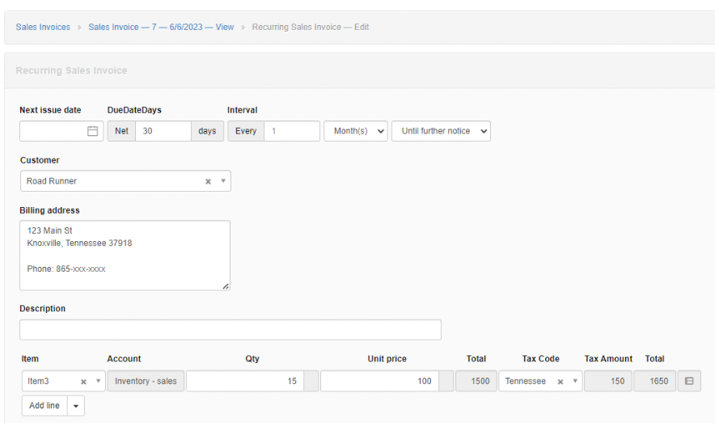Image resolution: width=715 pixels, height=423 pixels.
Task: Open Sales Invoice 7 View breadcrumb link
Action: 161,27
